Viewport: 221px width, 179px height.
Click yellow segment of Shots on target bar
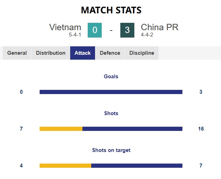(65, 166)
